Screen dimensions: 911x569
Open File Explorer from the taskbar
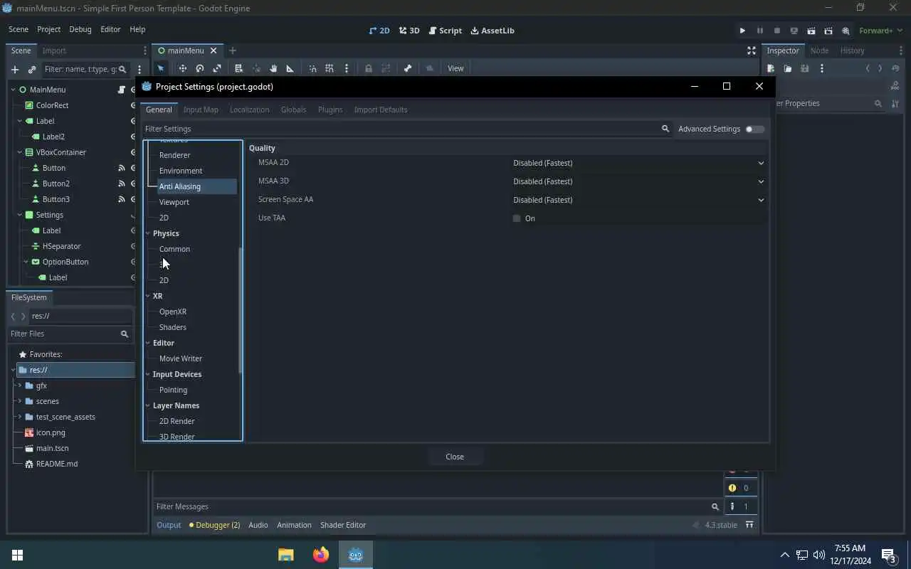tap(285, 555)
